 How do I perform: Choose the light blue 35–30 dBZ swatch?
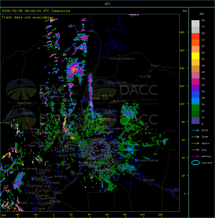click(x=195, y=101)
